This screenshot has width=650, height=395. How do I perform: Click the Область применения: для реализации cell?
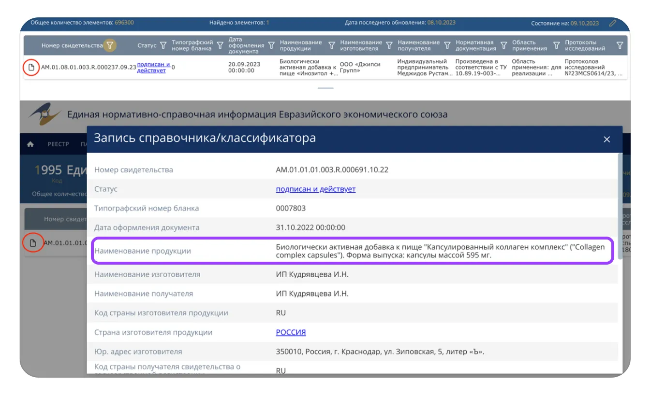(536, 68)
